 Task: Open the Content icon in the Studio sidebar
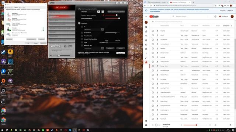[146, 32]
